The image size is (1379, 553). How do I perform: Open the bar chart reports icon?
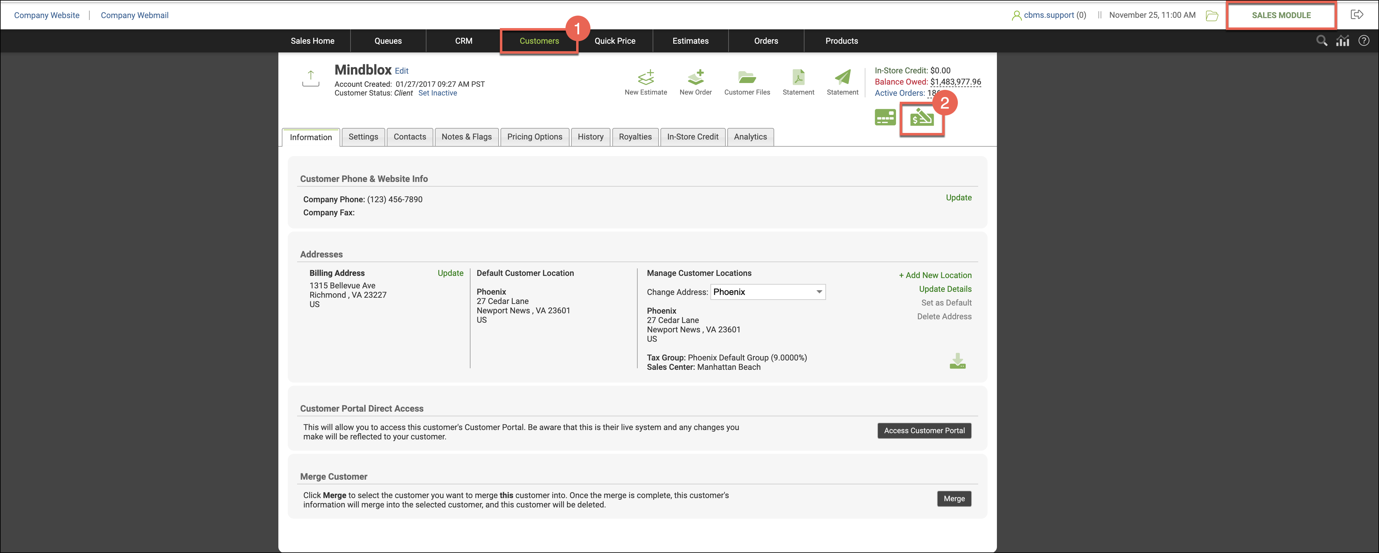click(1342, 41)
